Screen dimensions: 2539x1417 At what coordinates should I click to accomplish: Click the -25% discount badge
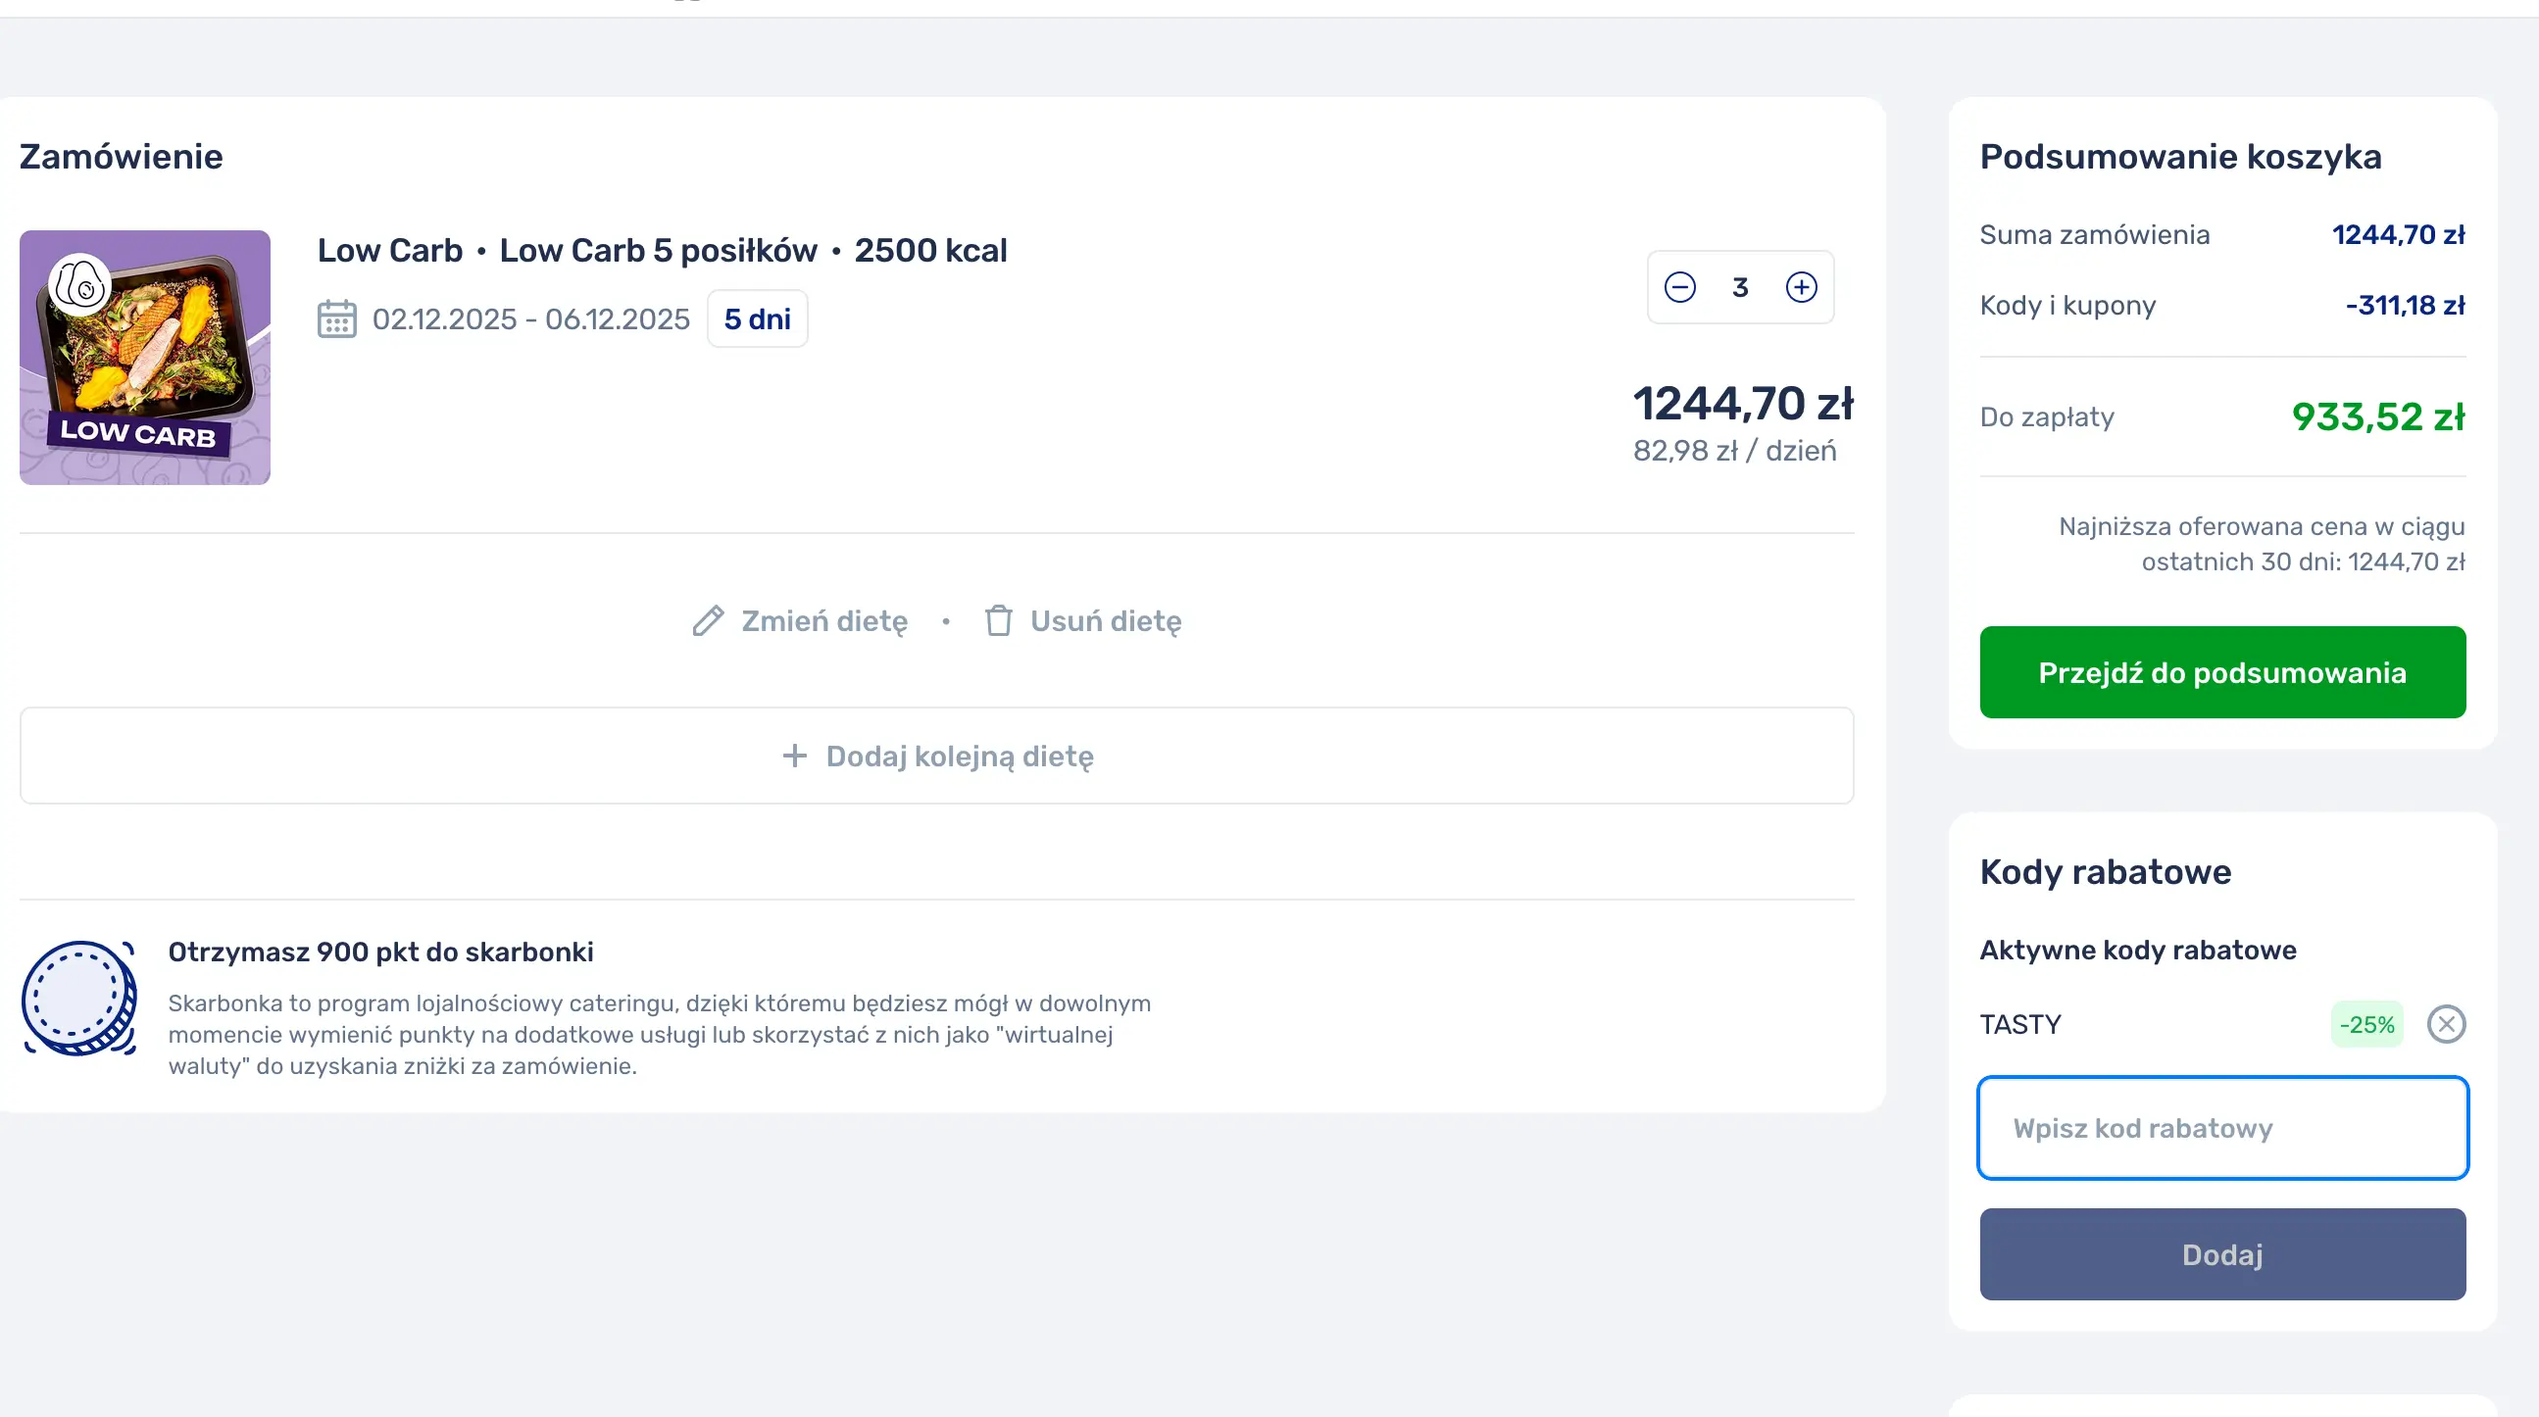pyautogui.click(x=2365, y=1024)
